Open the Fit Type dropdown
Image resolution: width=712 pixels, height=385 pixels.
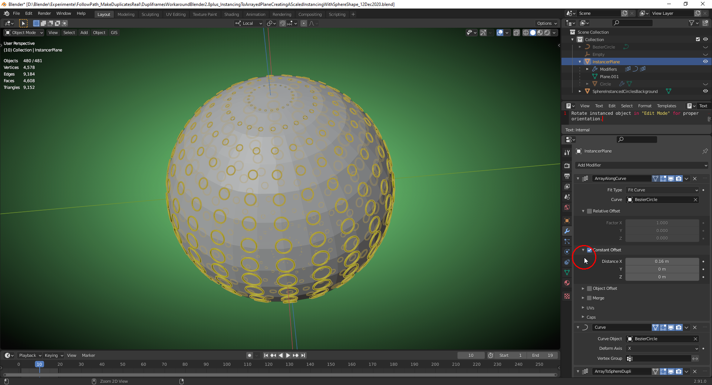[662, 190]
